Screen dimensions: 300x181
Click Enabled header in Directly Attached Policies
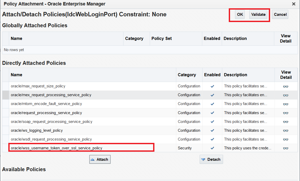click(212, 75)
